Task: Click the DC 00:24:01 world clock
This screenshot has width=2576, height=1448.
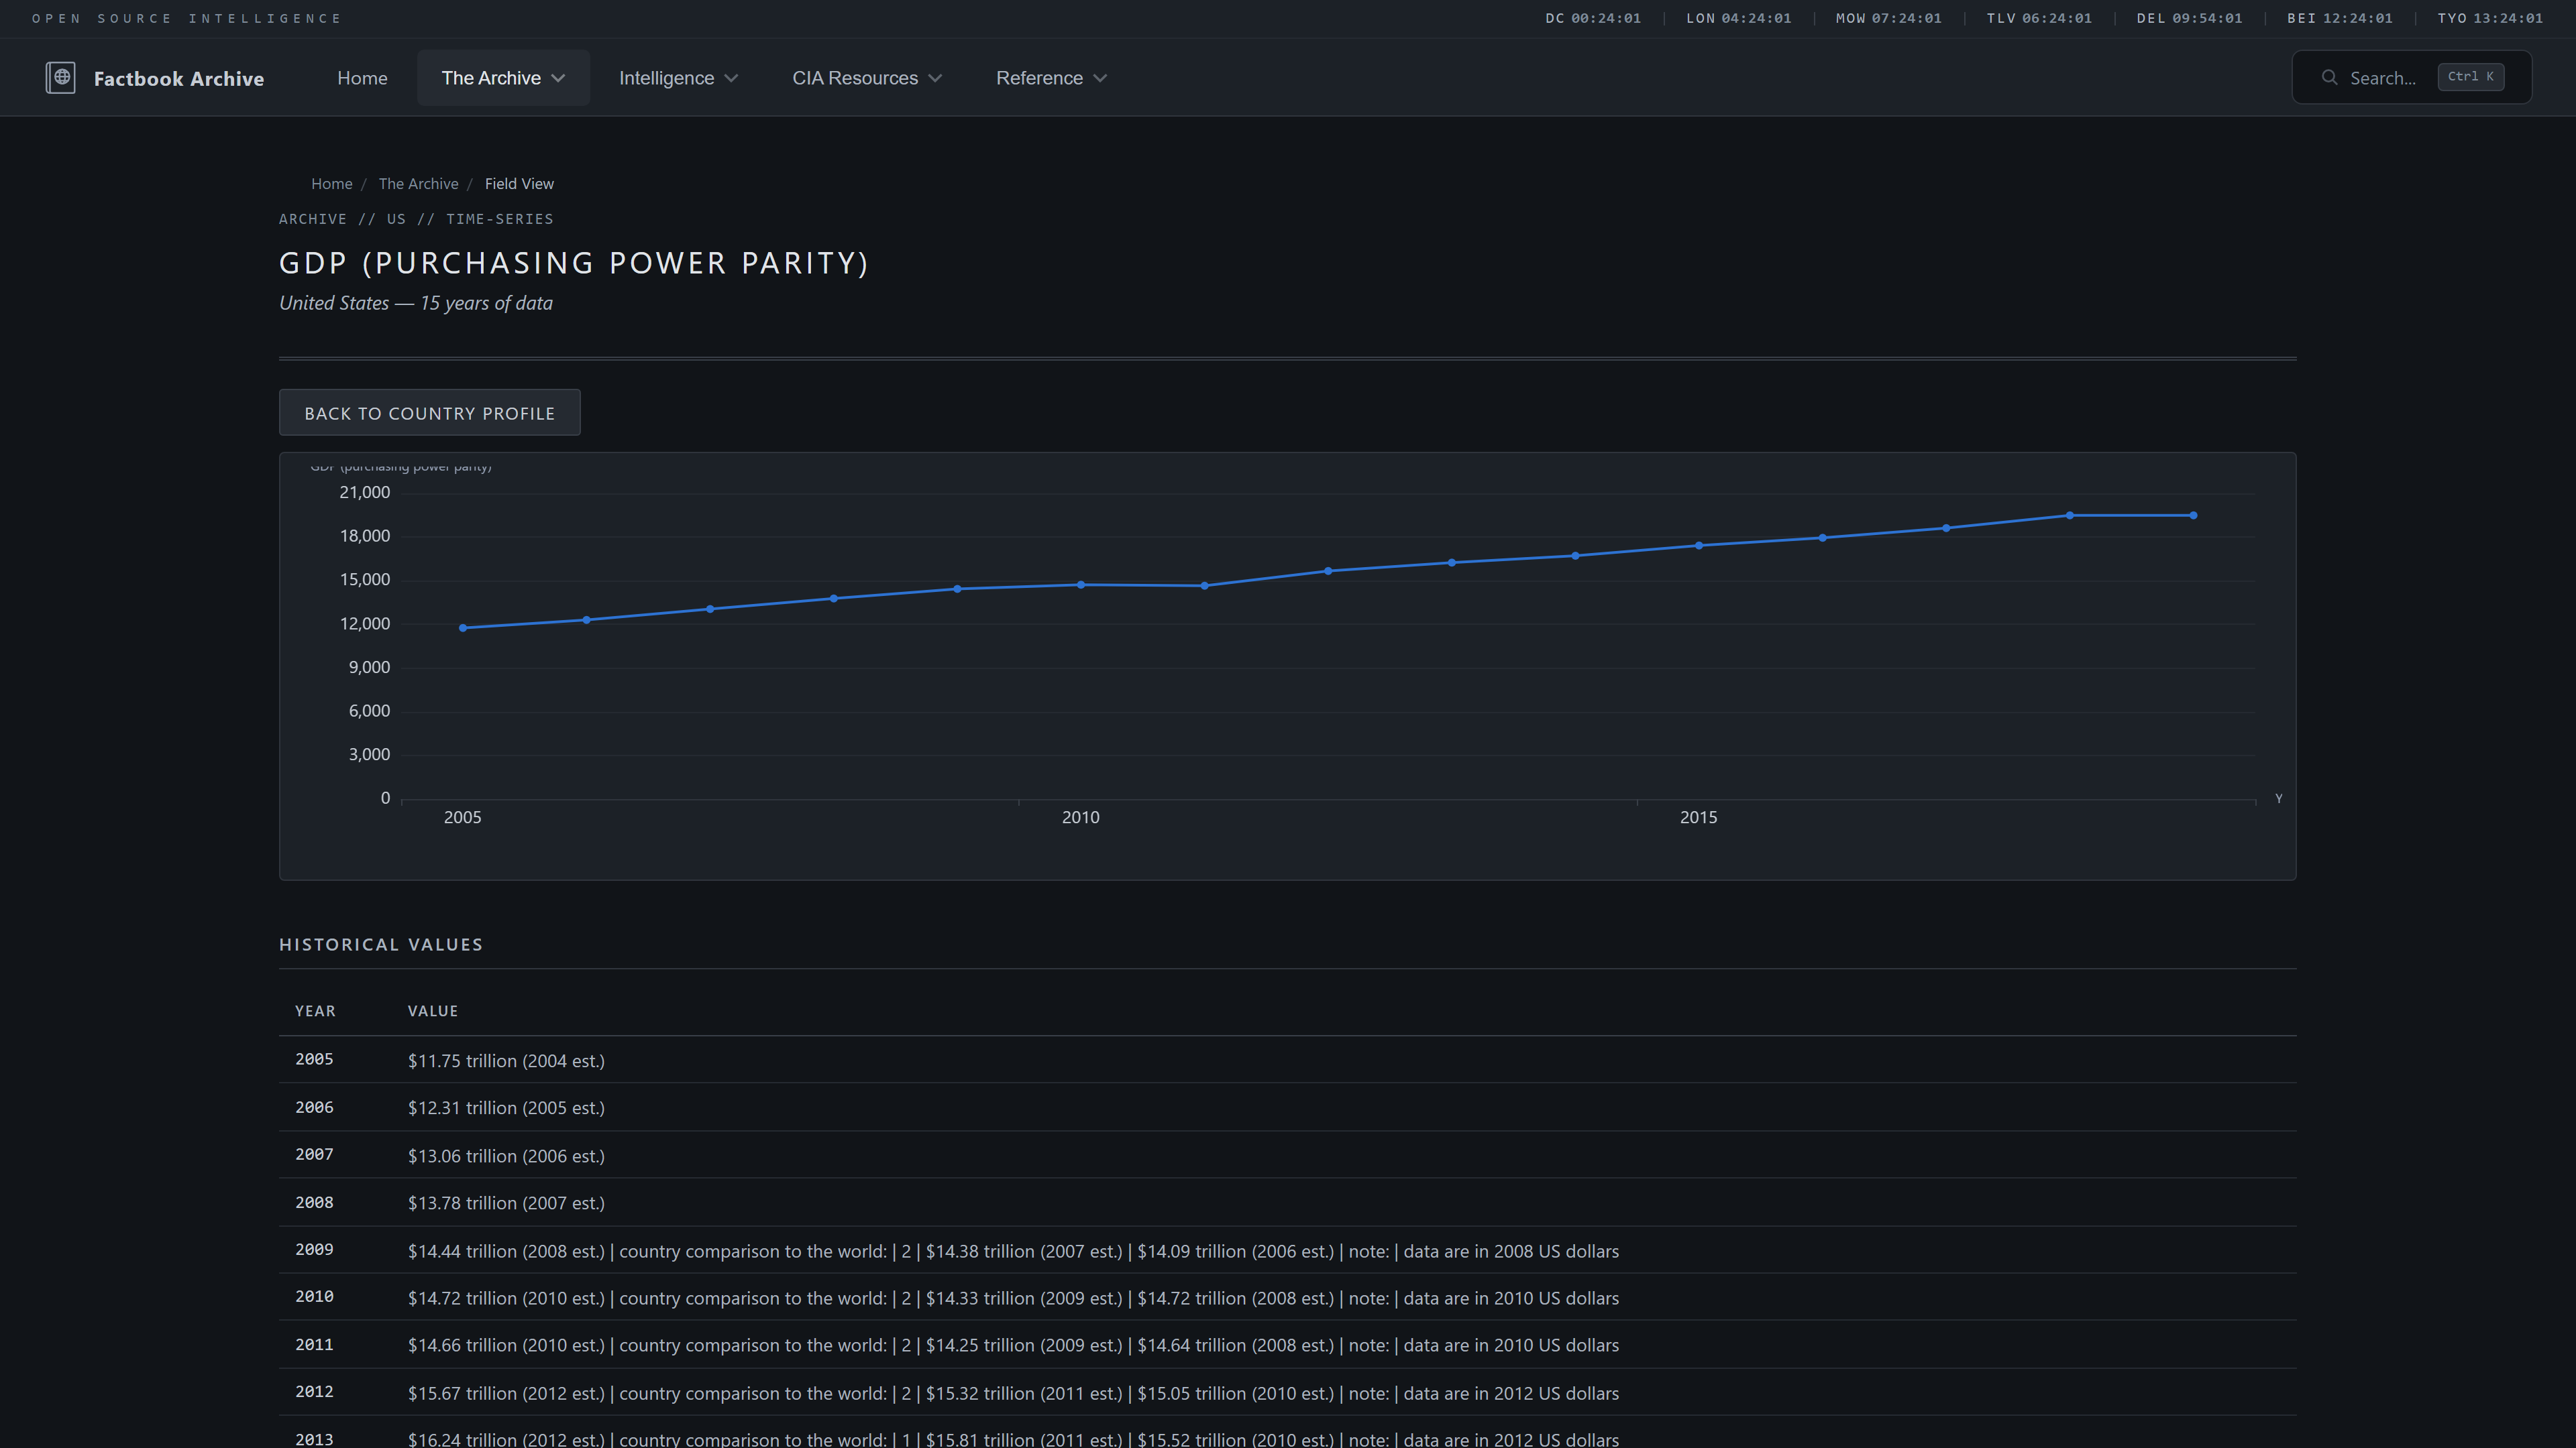Action: [x=1592, y=18]
